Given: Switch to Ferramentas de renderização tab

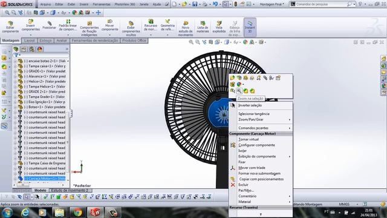Looking at the screenshot, I should [95, 41].
